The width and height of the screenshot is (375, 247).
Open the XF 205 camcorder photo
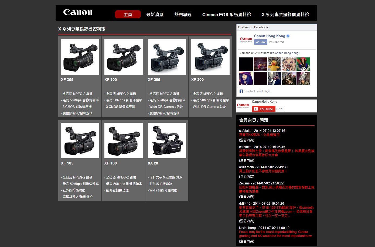point(167,57)
